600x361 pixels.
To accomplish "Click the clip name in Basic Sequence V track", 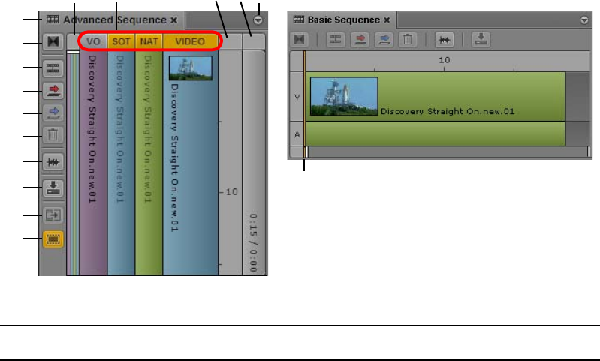I will pyautogui.click(x=448, y=111).
